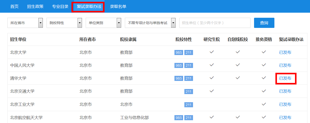Click 北京大学 自划线院校 checkmark
The image size is (310, 123).
(x=238, y=52)
